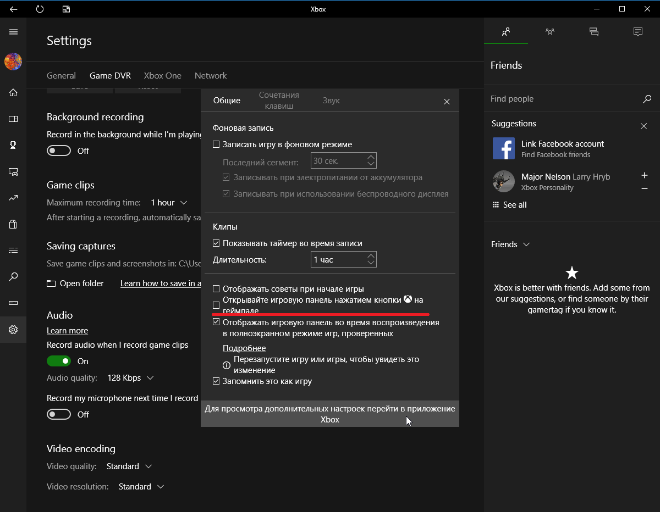The width and height of the screenshot is (660, 512).
Task: Open Game DVR captures icon in sidebar
Action: pyautogui.click(x=13, y=172)
